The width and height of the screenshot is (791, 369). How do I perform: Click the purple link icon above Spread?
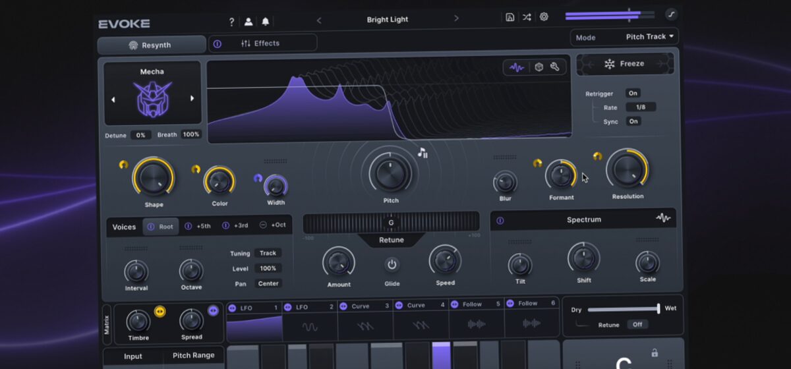click(213, 310)
